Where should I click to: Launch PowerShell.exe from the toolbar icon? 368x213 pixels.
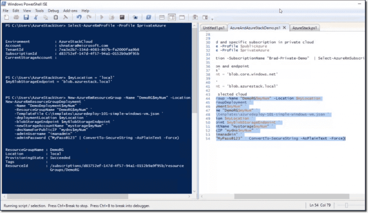149,17
